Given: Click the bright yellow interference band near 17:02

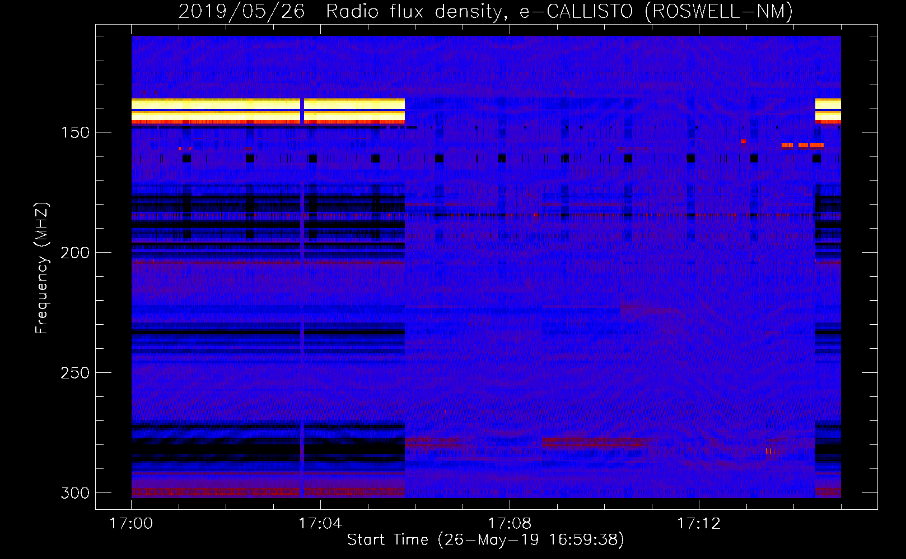Looking at the screenshot, I should point(216,111).
